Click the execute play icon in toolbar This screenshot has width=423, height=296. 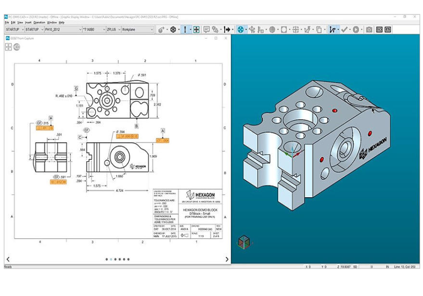click(x=356, y=30)
